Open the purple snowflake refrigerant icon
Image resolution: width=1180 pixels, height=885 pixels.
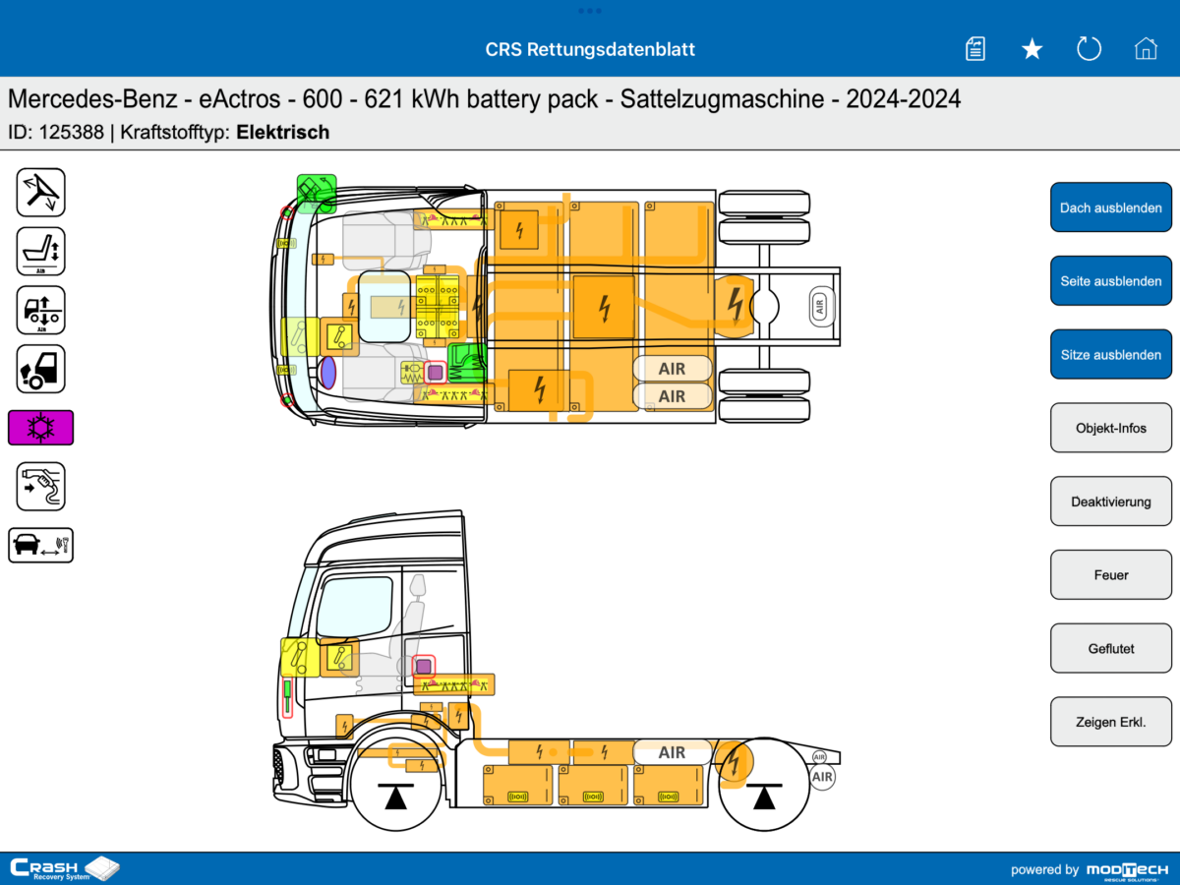click(41, 428)
